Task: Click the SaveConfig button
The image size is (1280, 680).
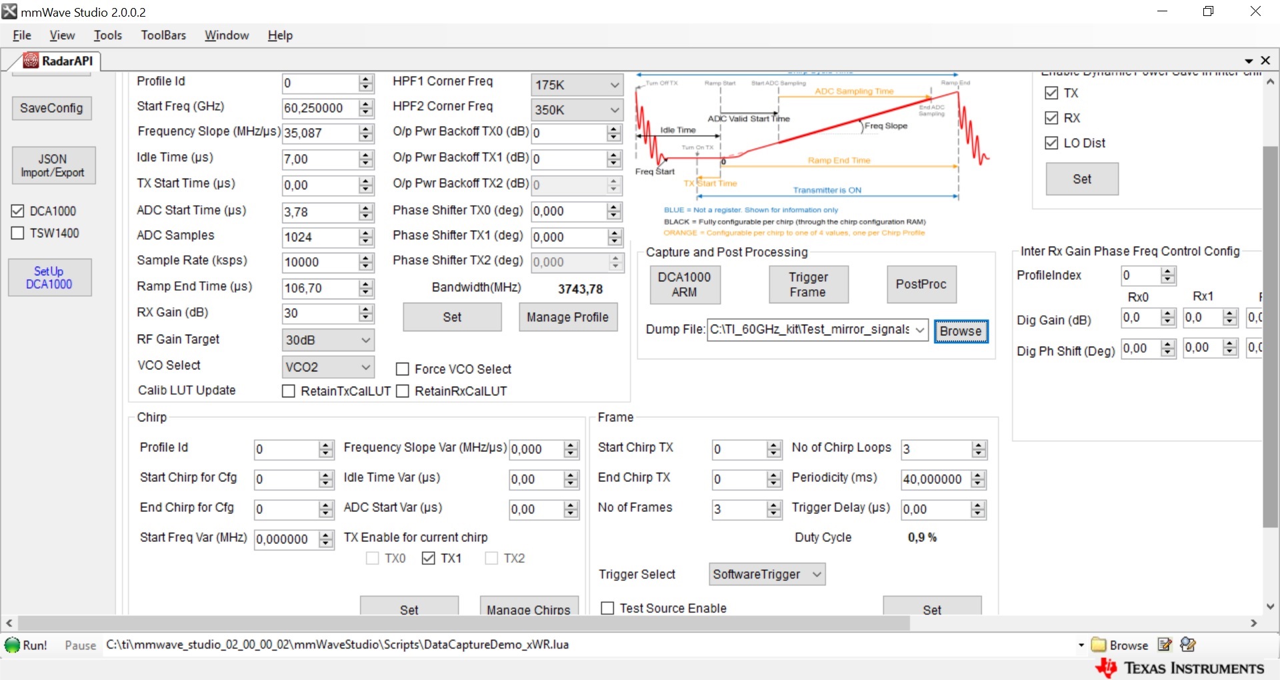Action: pyautogui.click(x=51, y=108)
